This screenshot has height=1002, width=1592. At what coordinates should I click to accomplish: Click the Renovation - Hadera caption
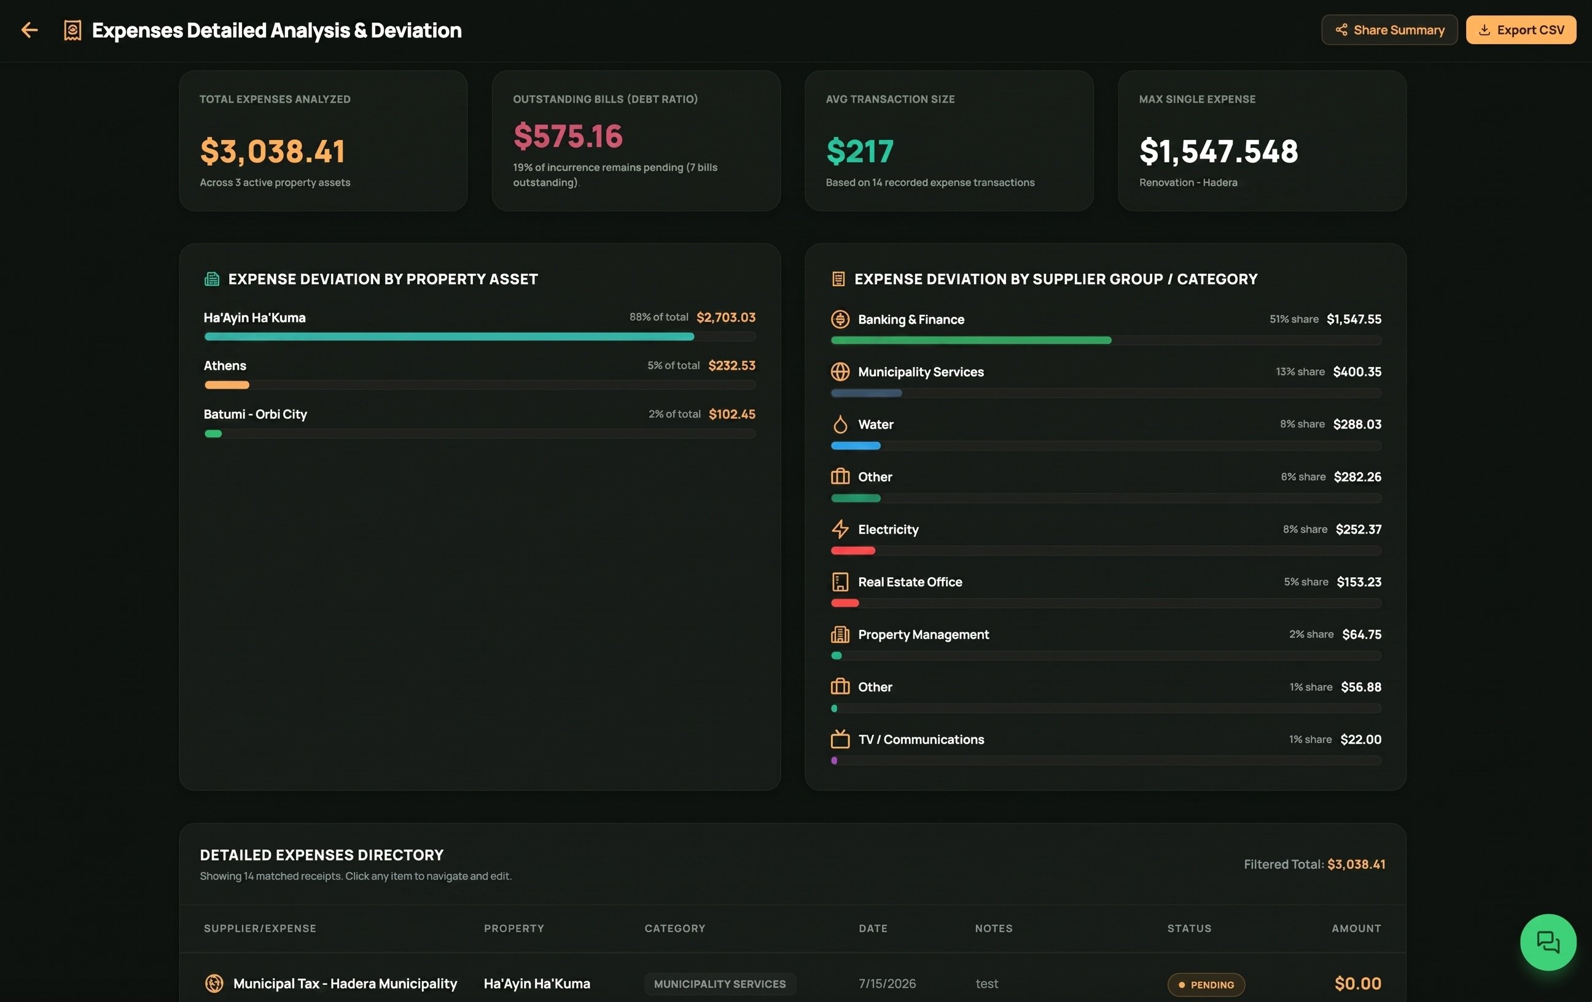click(1188, 182)
